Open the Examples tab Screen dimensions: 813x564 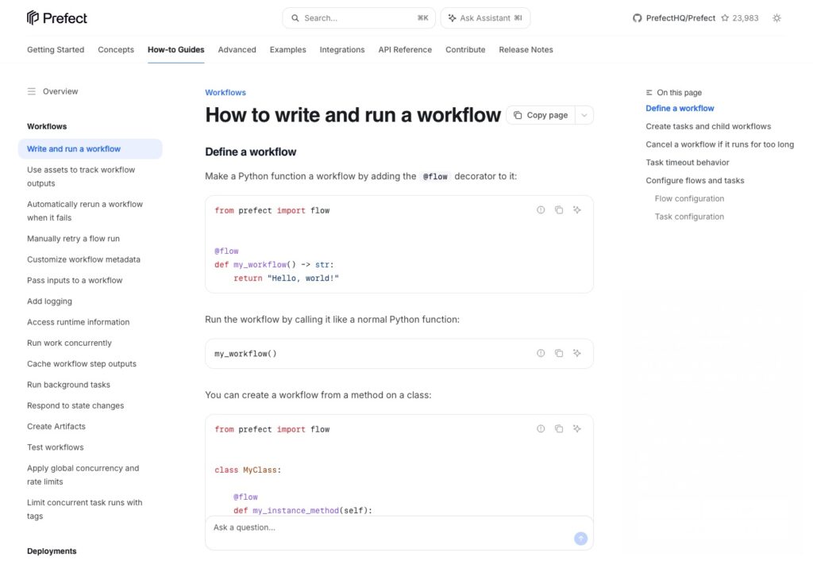click(287, 50)
